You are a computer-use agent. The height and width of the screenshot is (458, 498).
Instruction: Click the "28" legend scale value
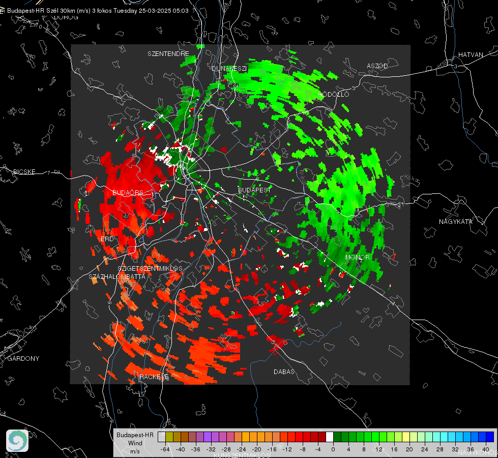coord(440,449)
